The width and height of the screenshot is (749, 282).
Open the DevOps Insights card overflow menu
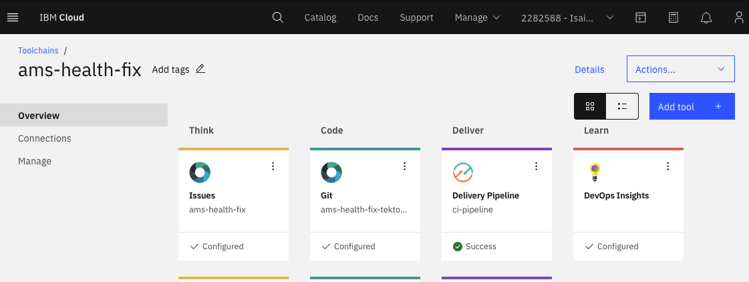(667, 166)
